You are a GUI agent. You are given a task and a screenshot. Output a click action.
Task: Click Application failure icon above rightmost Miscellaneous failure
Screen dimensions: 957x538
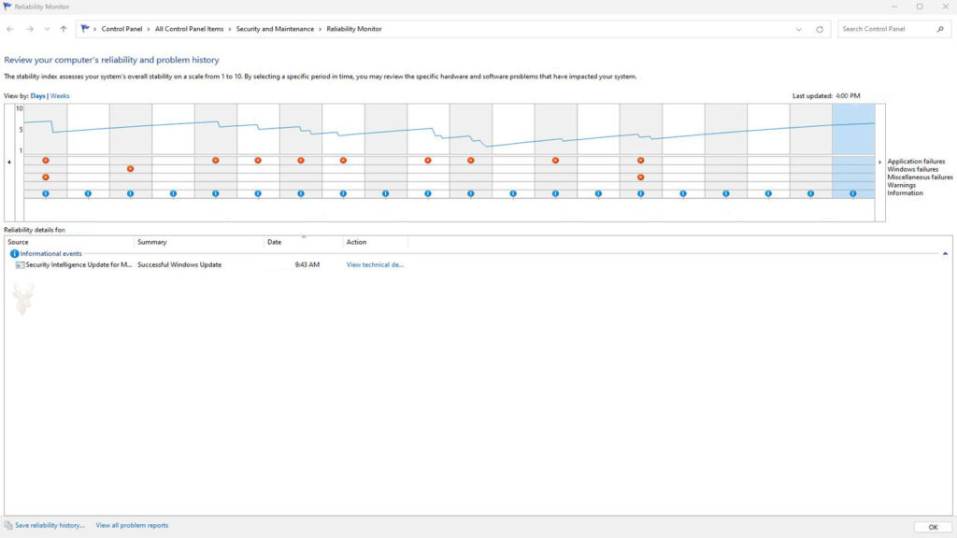(x=640, y=161)
